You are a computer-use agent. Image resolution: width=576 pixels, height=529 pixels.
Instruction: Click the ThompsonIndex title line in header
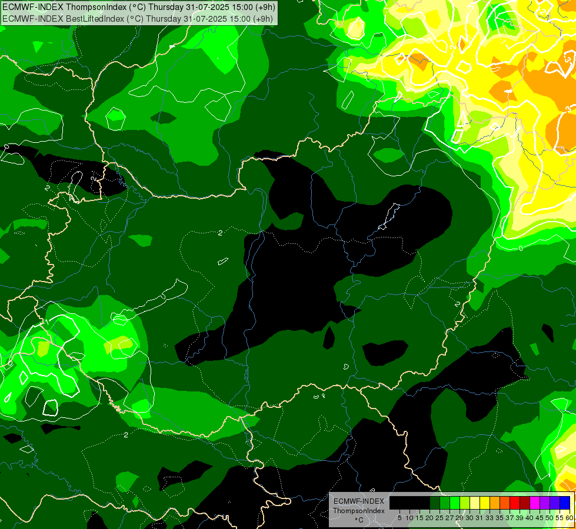pos(138,7)
